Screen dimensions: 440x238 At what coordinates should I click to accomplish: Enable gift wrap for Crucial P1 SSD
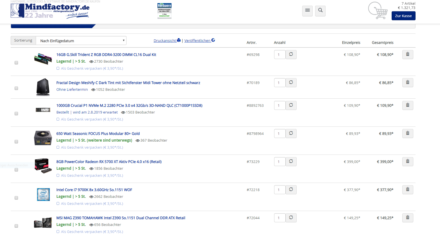[x=58, y=119]
